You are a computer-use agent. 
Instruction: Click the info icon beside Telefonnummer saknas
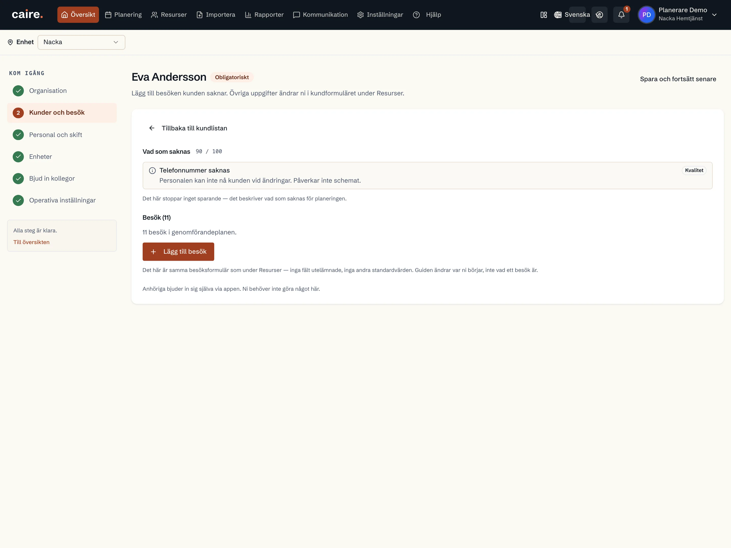coord(152,170)
